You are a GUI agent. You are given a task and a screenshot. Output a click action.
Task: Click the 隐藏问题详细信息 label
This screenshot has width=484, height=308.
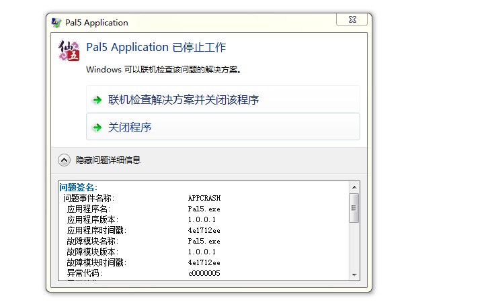click(108, 160)
